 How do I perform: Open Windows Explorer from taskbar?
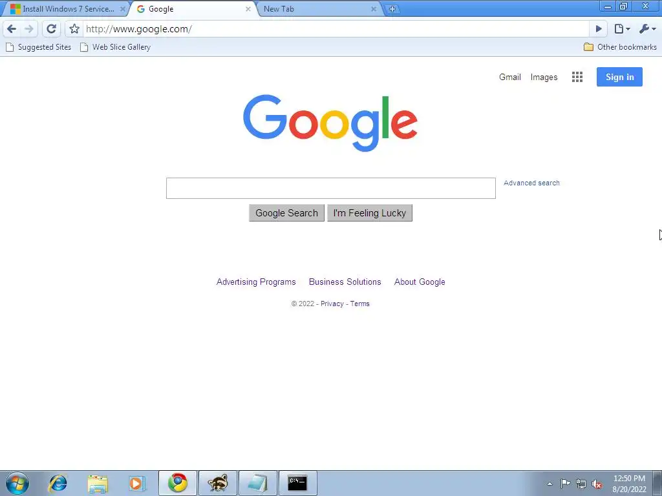pyautogui.click(x=98, y=483)
